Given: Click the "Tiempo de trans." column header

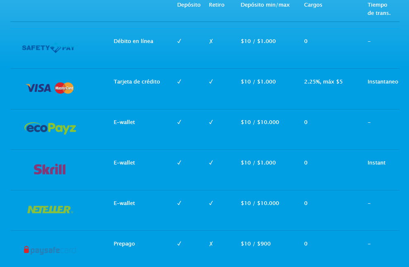Looking at the screenshot, I should coord(379,9).
